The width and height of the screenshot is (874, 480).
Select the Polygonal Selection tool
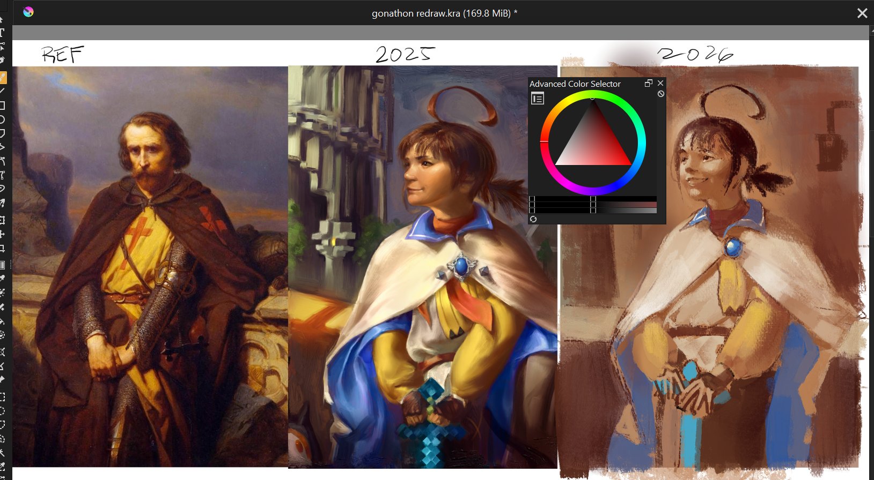pyautogui.click(x=2, y=425)
